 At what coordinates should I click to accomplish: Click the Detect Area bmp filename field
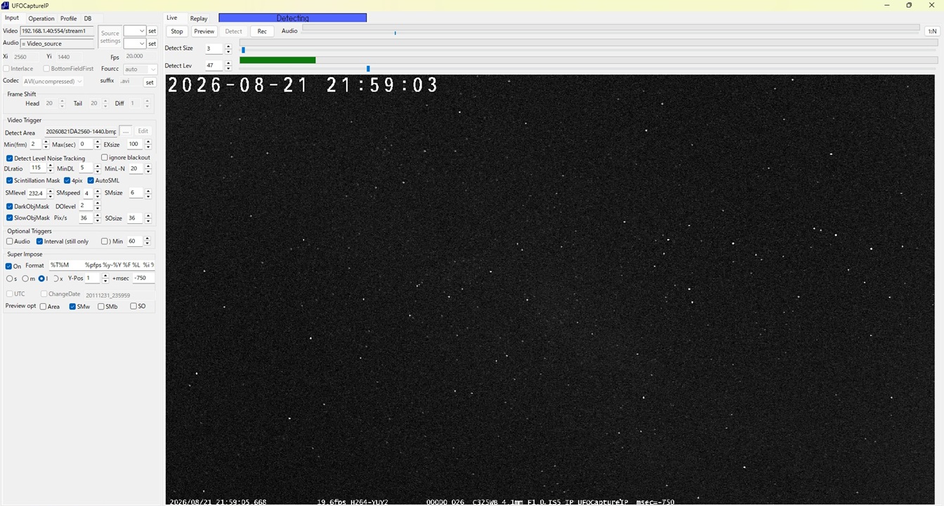(x=81, y=131)
